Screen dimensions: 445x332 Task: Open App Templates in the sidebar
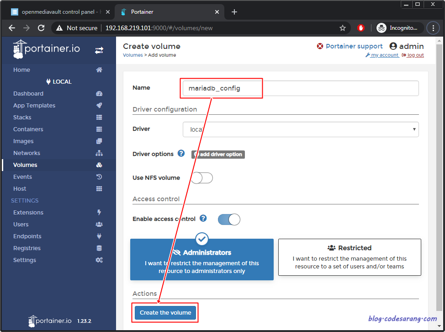(x=34, y=105)
